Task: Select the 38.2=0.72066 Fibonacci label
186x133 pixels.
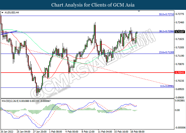Action: 166,31
